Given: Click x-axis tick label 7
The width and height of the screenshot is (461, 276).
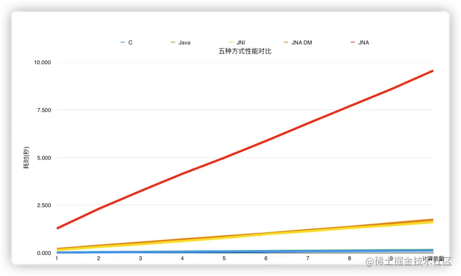Looking at the screenshot, I should pyautogui.click(x=308, y=258).
